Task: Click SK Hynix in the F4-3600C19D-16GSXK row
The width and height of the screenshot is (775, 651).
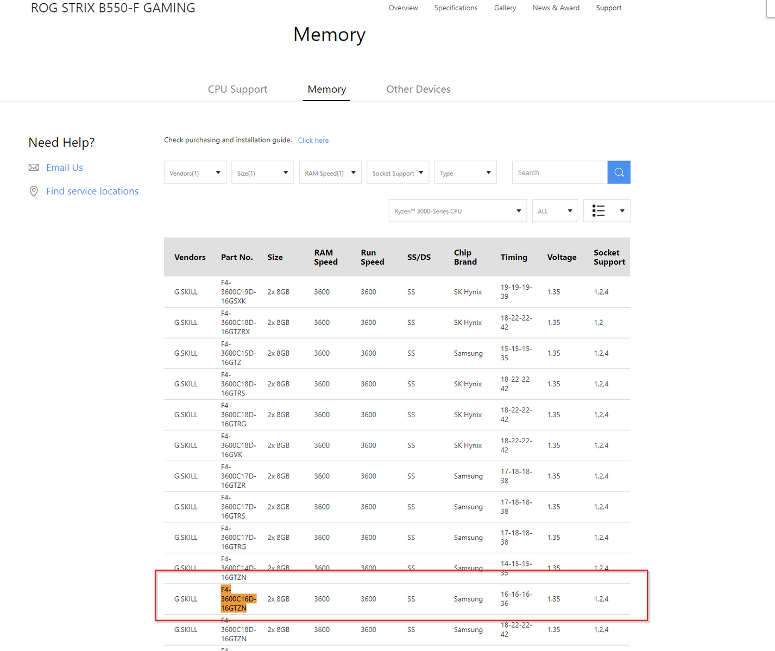Action: point(468,292)
